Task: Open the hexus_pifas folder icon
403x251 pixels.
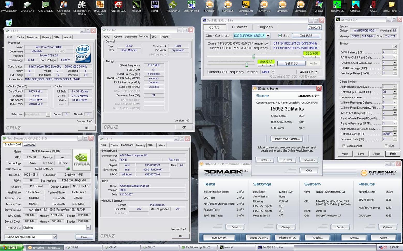Action: 392,6
